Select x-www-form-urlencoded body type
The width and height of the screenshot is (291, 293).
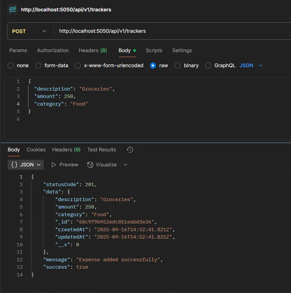(x=77, y=65)
